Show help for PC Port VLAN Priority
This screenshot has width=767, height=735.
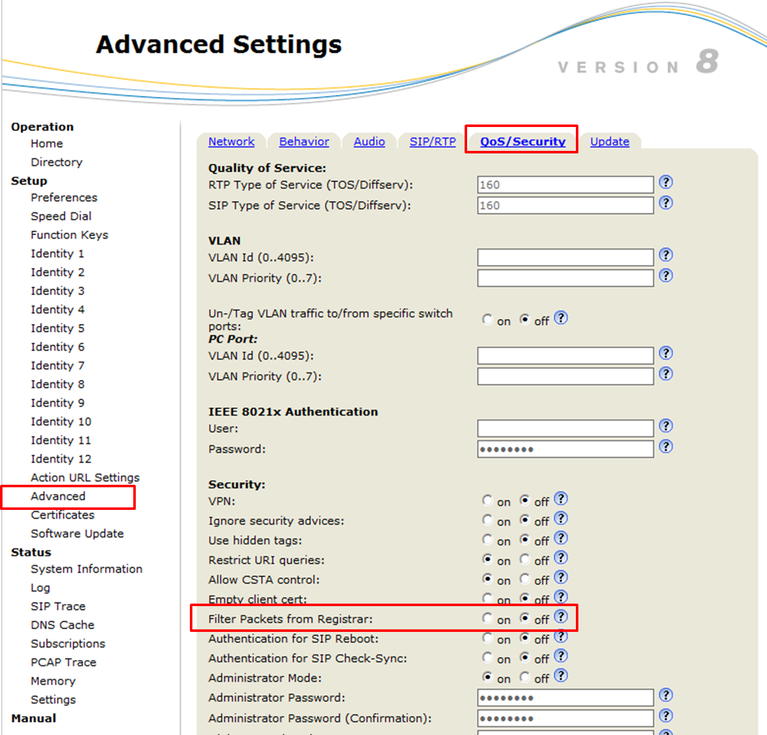666,374
